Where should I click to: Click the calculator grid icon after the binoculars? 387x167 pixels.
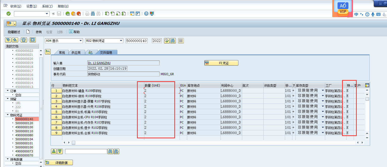click(x=181, y=40)
